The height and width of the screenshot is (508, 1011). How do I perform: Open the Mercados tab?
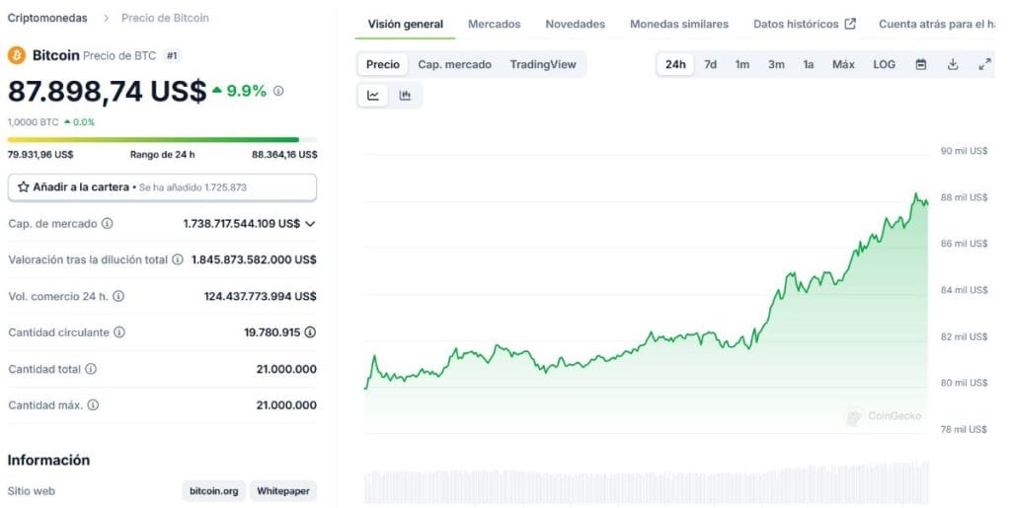point(494,25)
